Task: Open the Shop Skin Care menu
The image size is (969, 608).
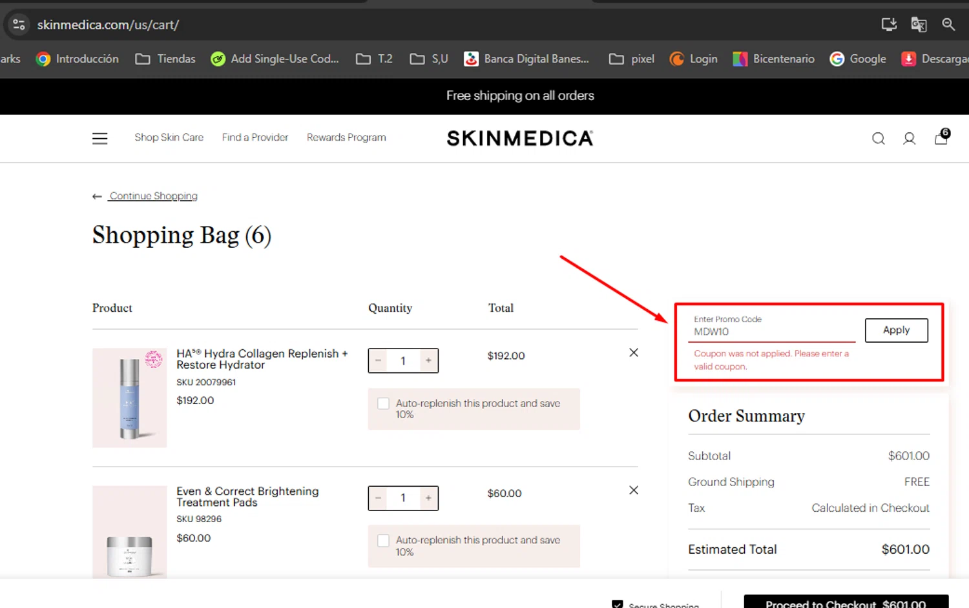Action: pyautogui.click(x=169, y=137)
